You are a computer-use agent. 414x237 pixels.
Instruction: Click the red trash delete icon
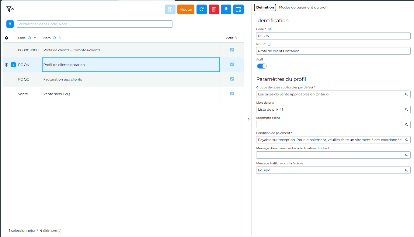coord(214,9)
